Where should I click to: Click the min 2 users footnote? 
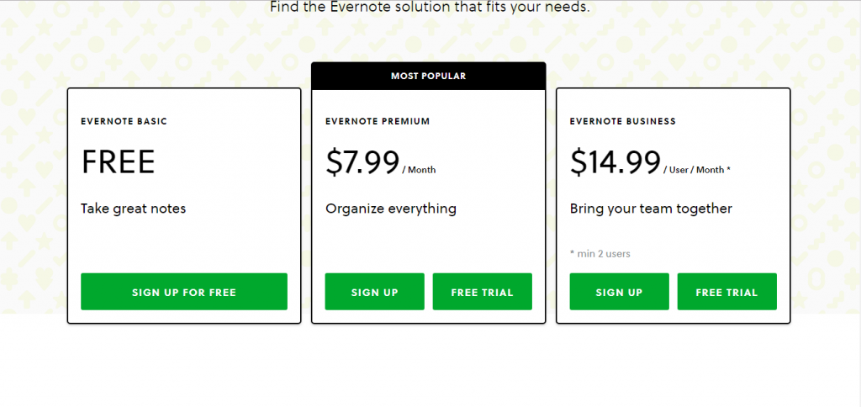click(x=600, y=254)
